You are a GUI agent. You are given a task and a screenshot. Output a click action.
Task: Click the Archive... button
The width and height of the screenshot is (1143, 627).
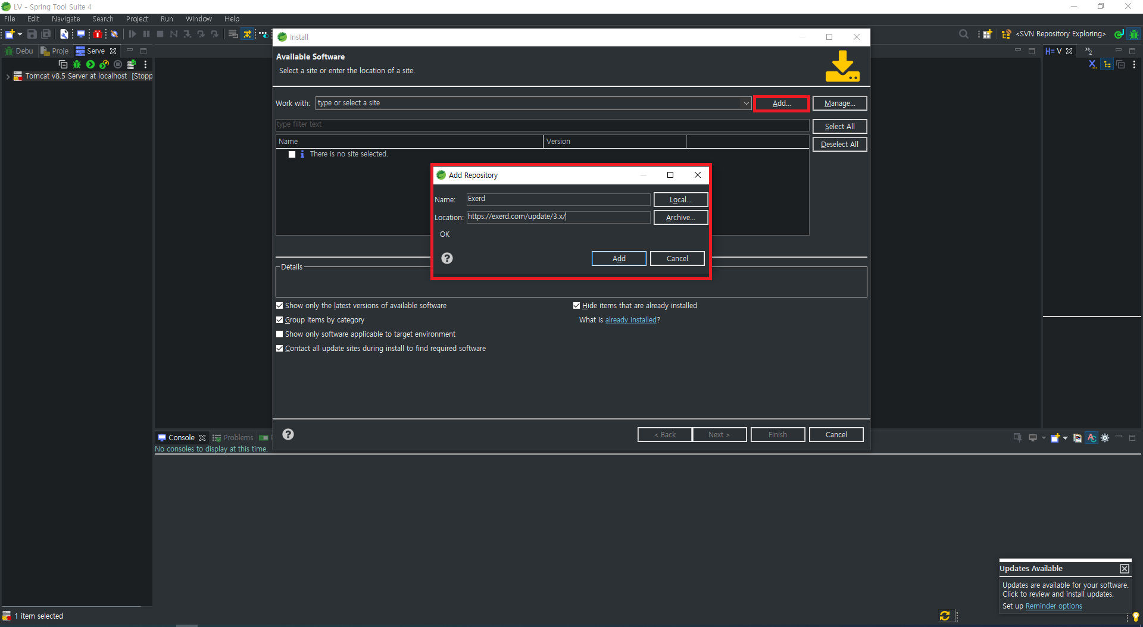pos(680,218)
